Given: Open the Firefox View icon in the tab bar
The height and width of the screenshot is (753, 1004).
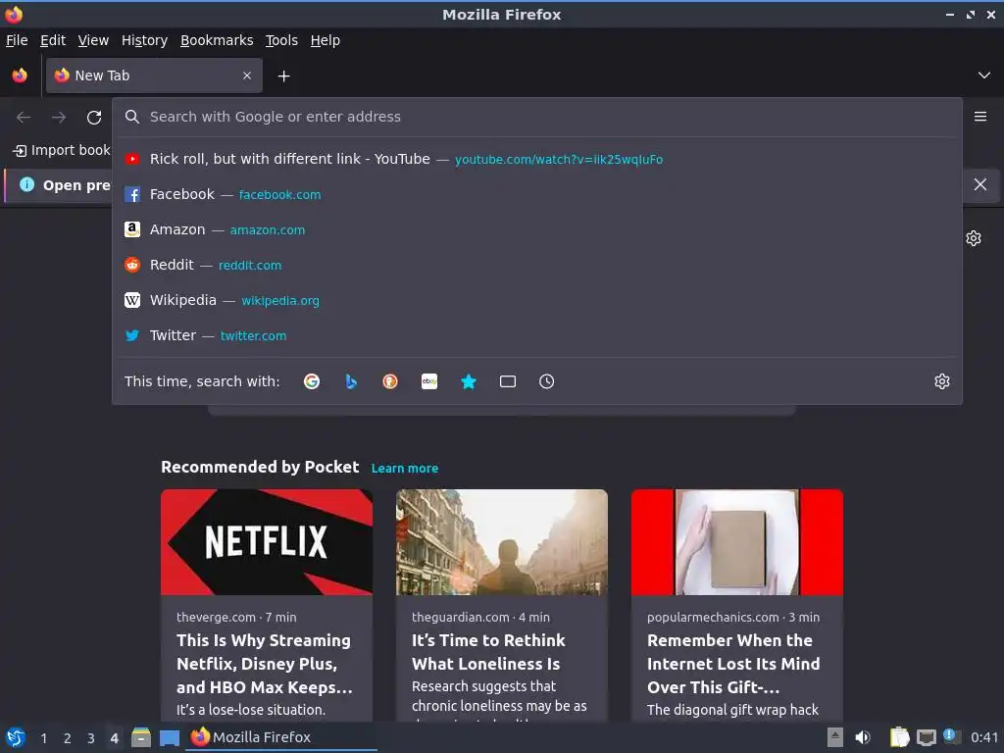Looking at the screenshot, I should coord(20,75).
